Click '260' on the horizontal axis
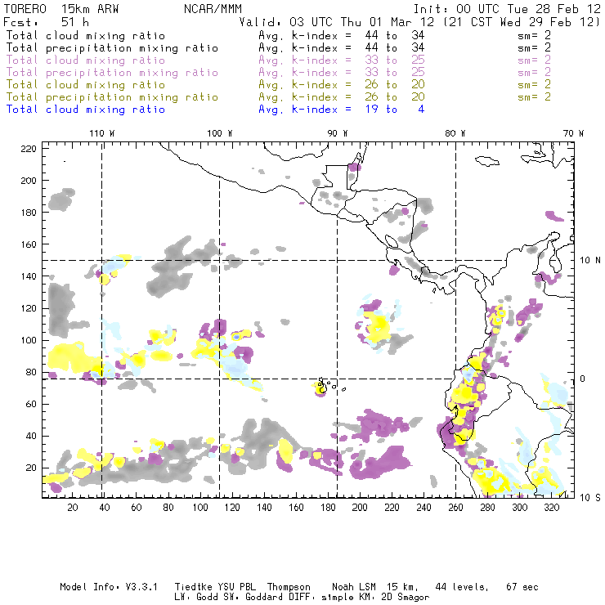Image resolution: width=605 pixels, height=605 pixels. coord(455,508)
